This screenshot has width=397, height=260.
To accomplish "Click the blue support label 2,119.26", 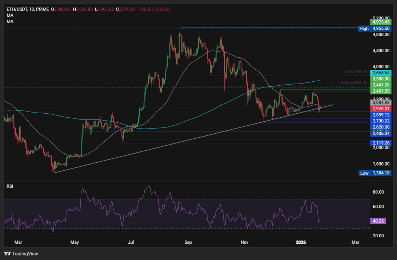I will coord(380,143).
